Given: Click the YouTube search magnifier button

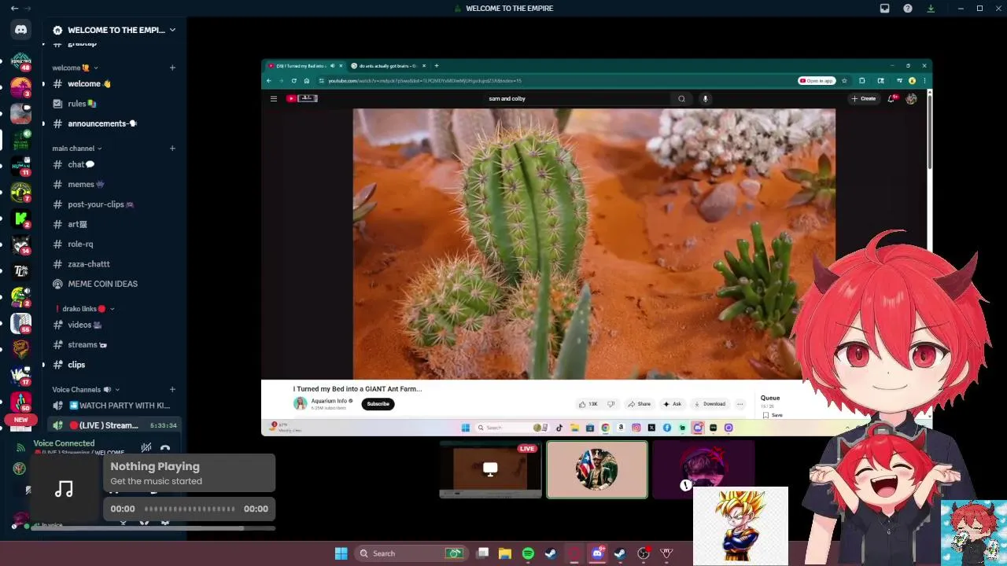Looking at the screenshot, I should [x=681, y=98].
